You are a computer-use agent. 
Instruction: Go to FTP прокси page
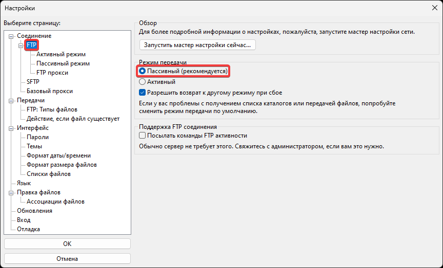click(52, 73)
